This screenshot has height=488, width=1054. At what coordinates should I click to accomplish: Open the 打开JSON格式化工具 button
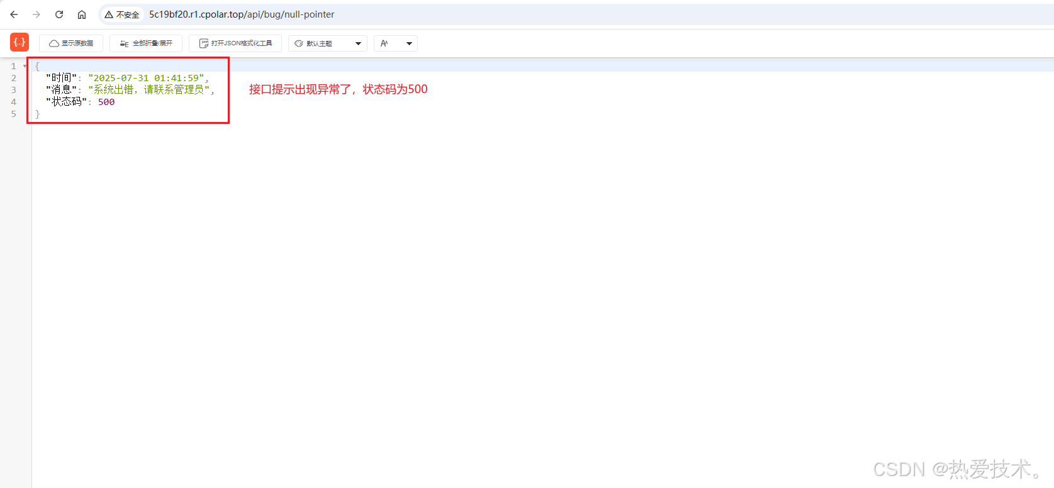click(x=235, y=43)
